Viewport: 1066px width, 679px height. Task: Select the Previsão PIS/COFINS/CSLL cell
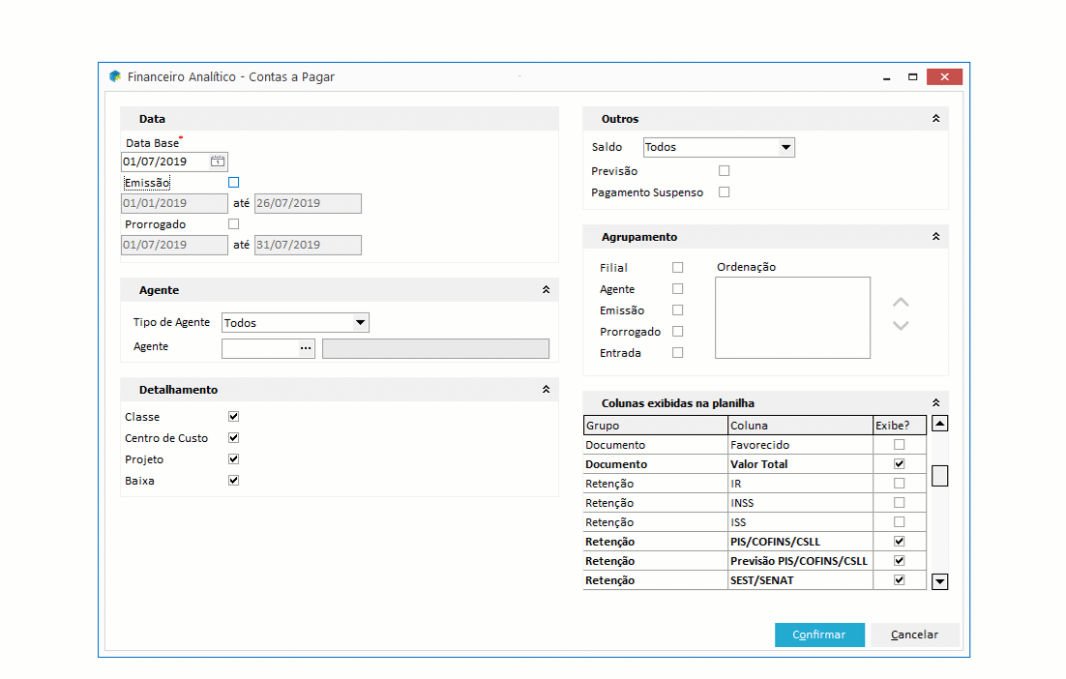coord(800,561)
